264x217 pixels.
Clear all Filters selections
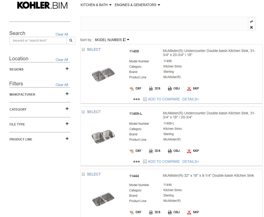pos(62,85)
